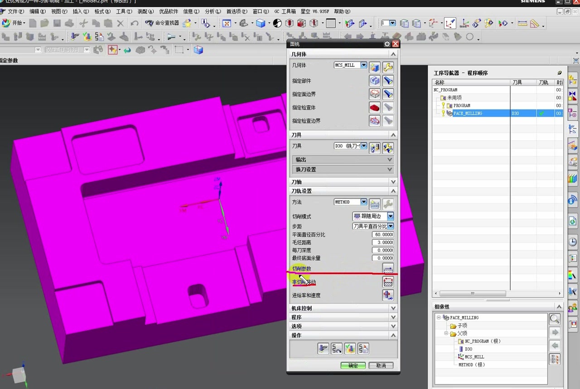
Task: Open the cut pattern (切削模式) dropdown
Action: (390, 216)
